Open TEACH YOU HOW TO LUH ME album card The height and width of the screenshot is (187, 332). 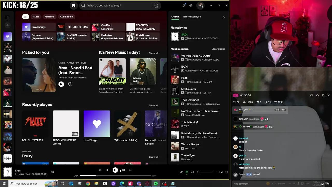[66, 128]
